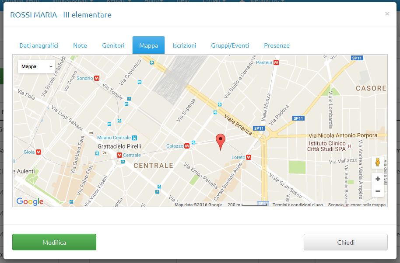The image size is (400, 263).
Task: Click the Via Nicola Antonio Porpora label
Action: click(x=343, y=135)
